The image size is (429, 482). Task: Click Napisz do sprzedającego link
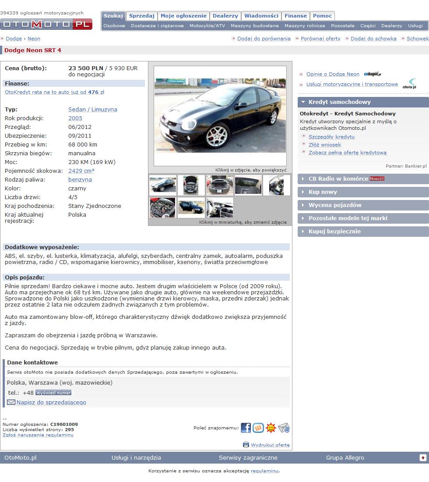coord(51,402)
